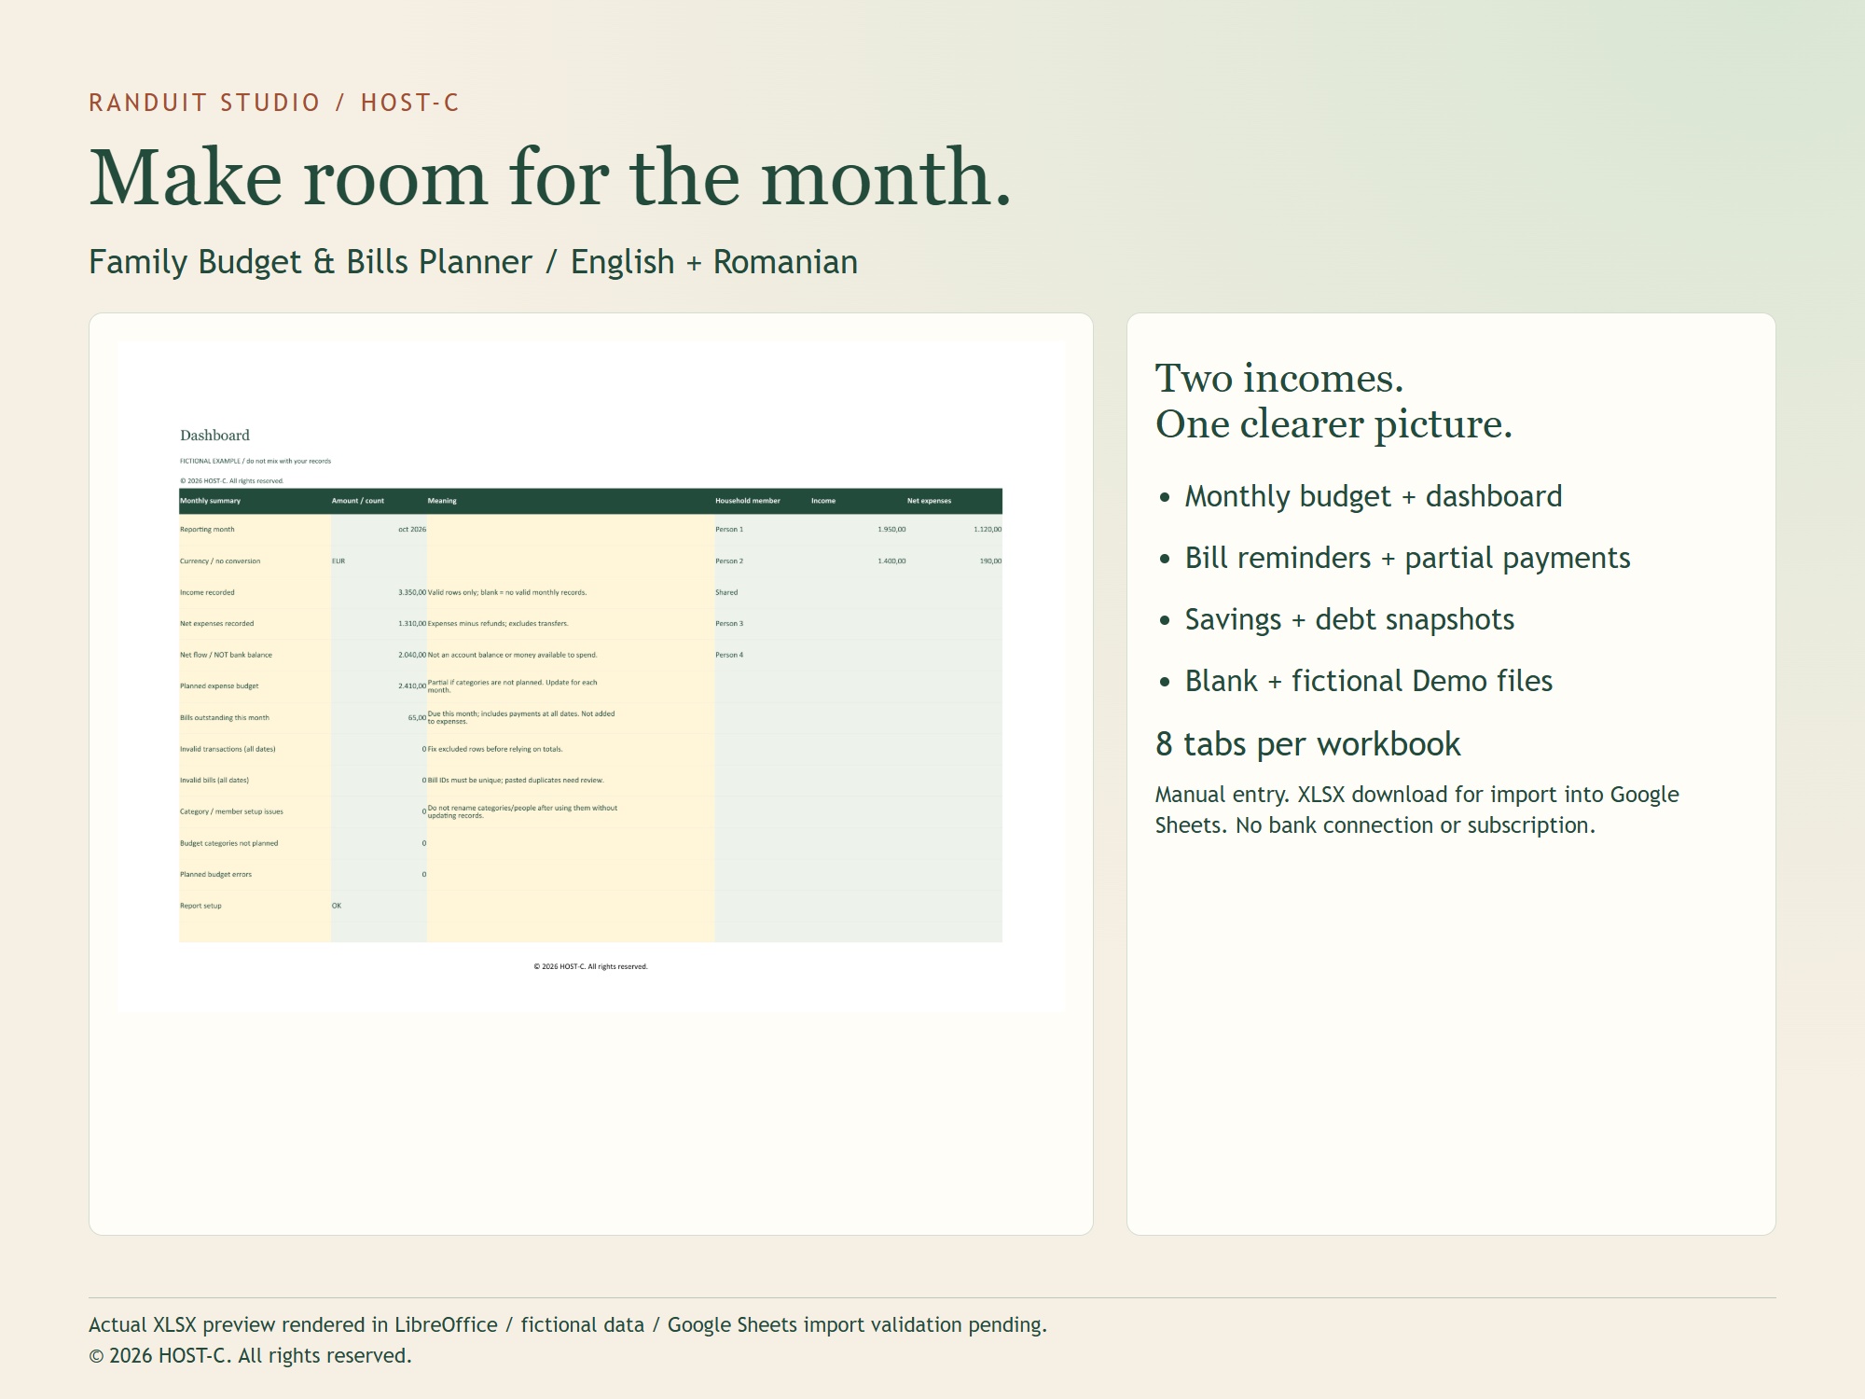
Task: Select the 'Income recorded' row label
Action: 207,592
